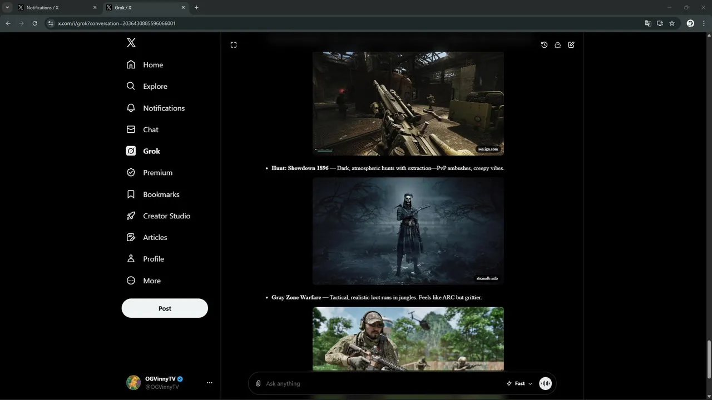This screenshot has height=400, width=712.
Task: Click the sea.ign.com source label
Action: (x=488, y=149)
